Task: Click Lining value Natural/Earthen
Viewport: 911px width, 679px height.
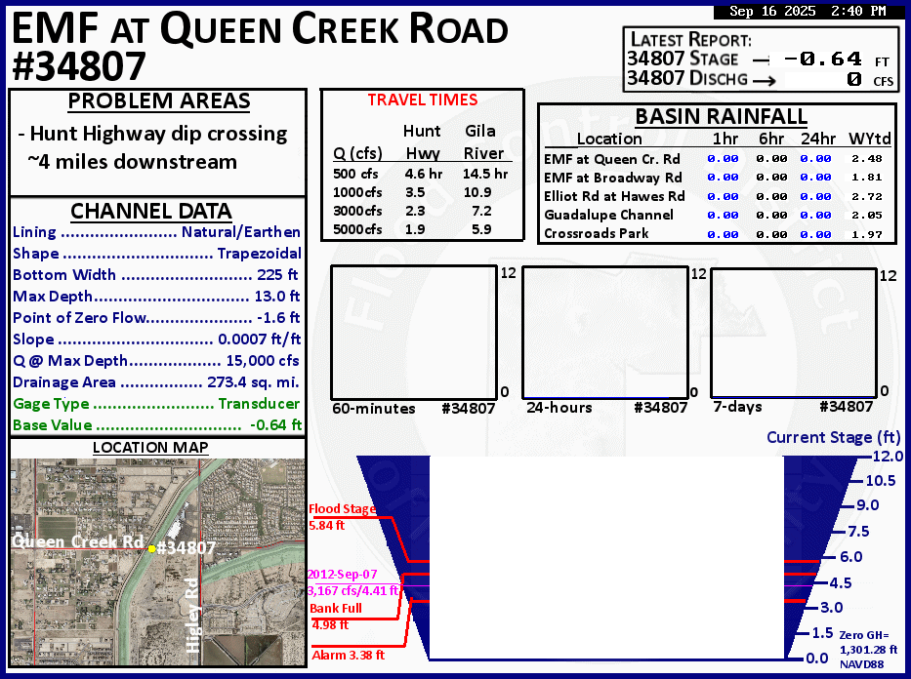Action: (x=241, y=232)
